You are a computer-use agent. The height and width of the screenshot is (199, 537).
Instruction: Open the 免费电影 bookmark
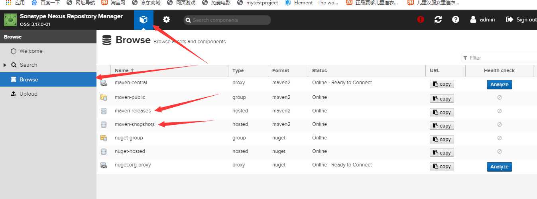(x=216, y=3)
